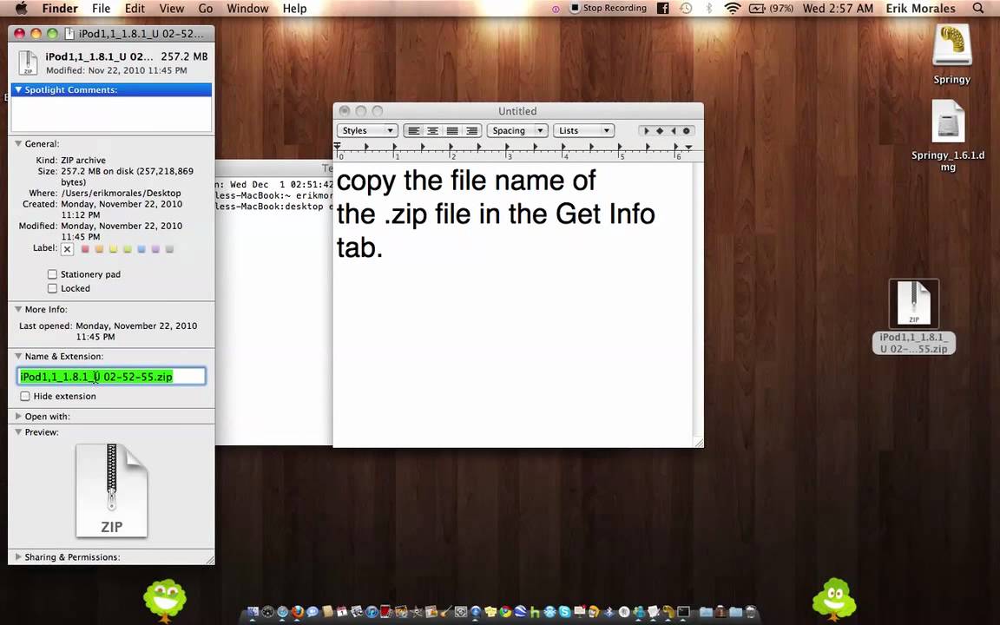The width and height of the screenshot is (1000, 625).
Task: Open the Go menu
Action: tap(206, 9)
